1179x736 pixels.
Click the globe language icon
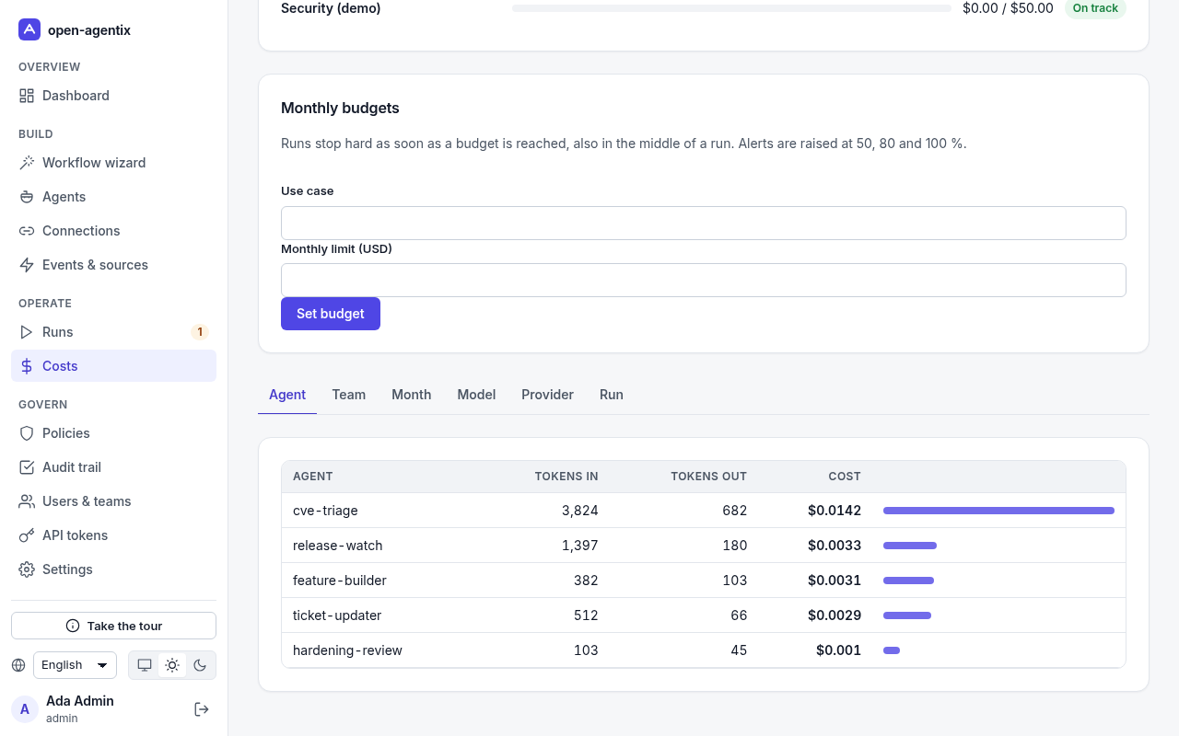(18, 665)
